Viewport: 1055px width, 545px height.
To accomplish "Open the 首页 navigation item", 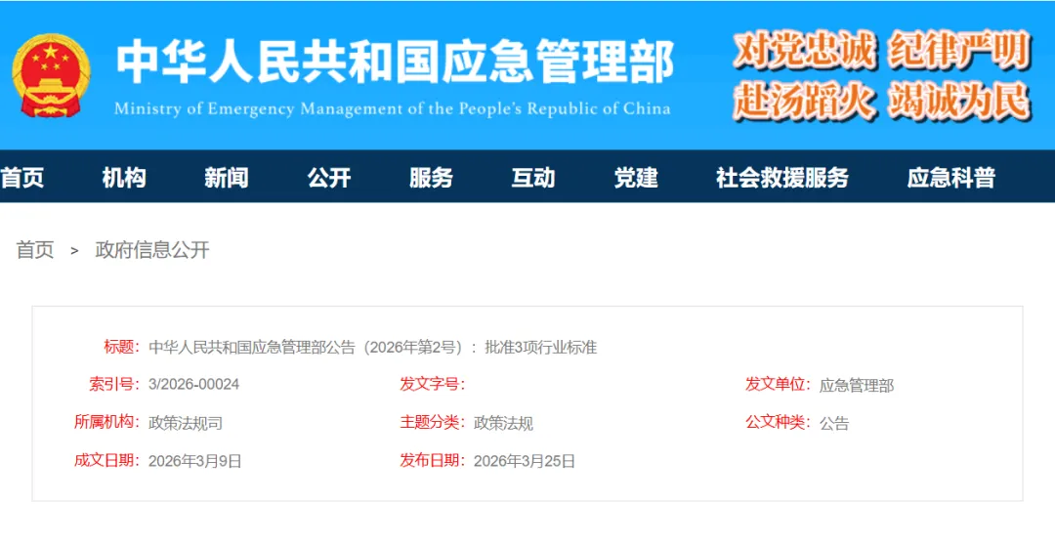I will point(22,178).
